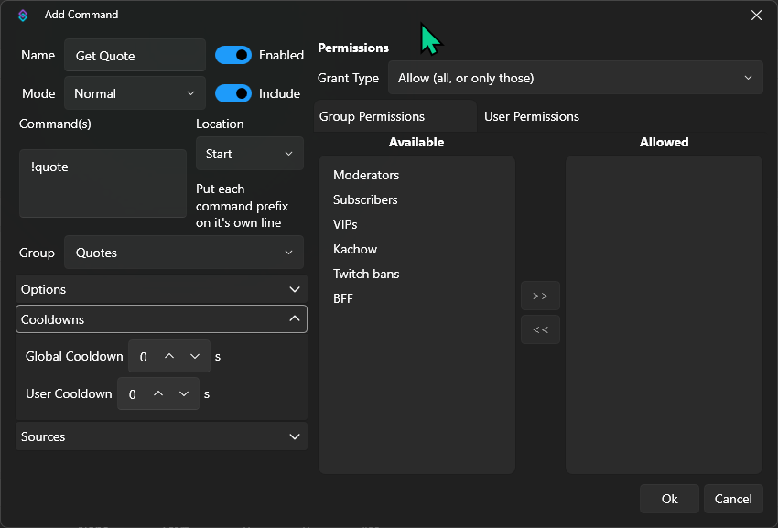Decrease Global Cooldown with down arrow
Viewport: 778px width, 528px height.
click(195, 356)
